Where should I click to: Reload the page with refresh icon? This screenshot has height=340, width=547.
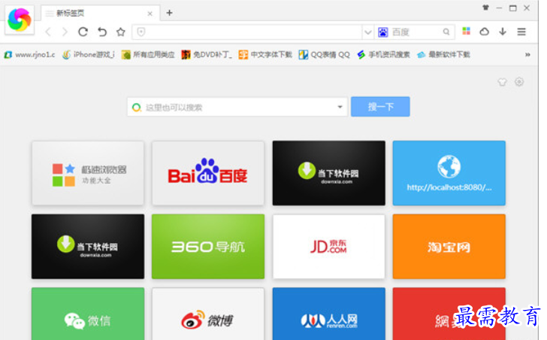tap(83, 32)
